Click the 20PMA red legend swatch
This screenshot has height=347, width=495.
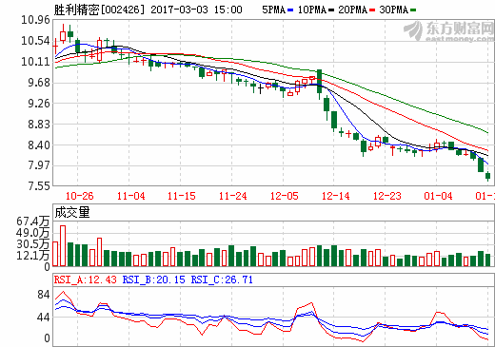[372, 10]
